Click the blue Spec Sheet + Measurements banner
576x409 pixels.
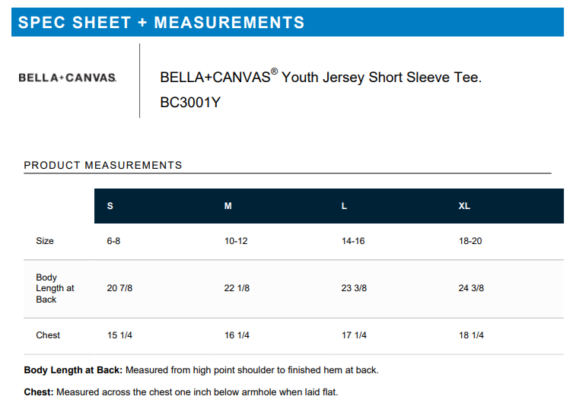(288, 22)
